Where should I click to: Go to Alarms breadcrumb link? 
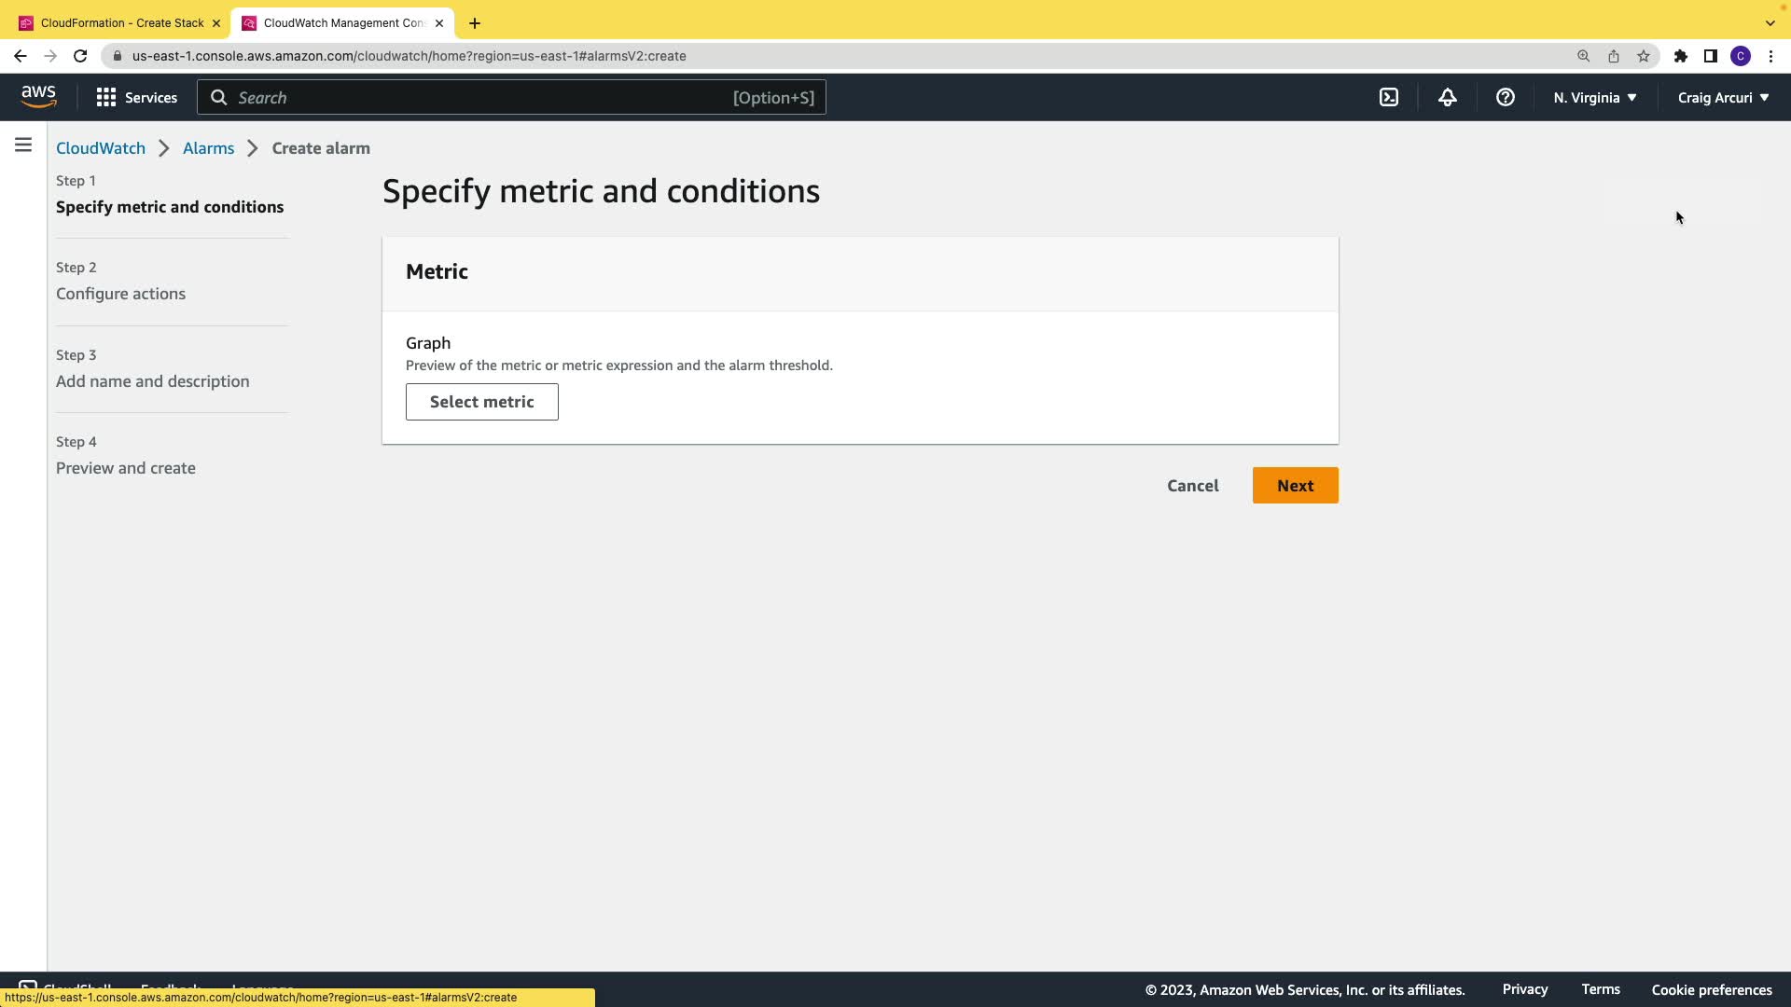(x=208, y=148)
